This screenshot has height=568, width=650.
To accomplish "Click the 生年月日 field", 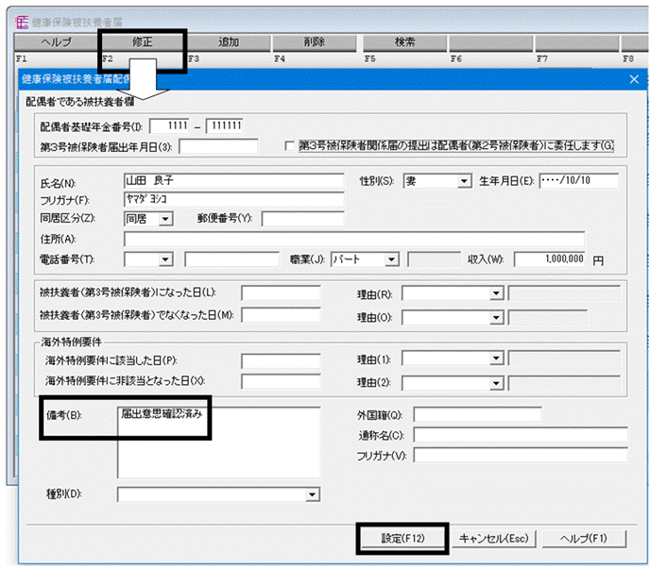I will click(579, 181).
